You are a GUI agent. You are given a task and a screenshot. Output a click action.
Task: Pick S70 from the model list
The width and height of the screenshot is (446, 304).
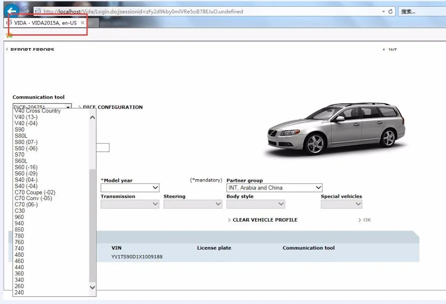(x=20, y=154)
